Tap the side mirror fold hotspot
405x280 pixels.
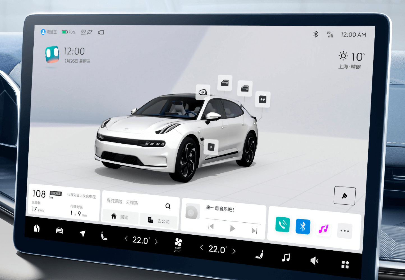pyautogui.click(x=203, y=92)
